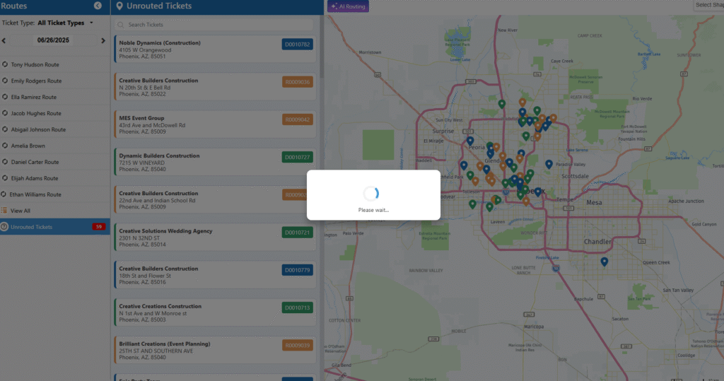This screenshot has width=724, height=381.
Task: Click the blue pin above Peoria label
Action: click(470, 141)
